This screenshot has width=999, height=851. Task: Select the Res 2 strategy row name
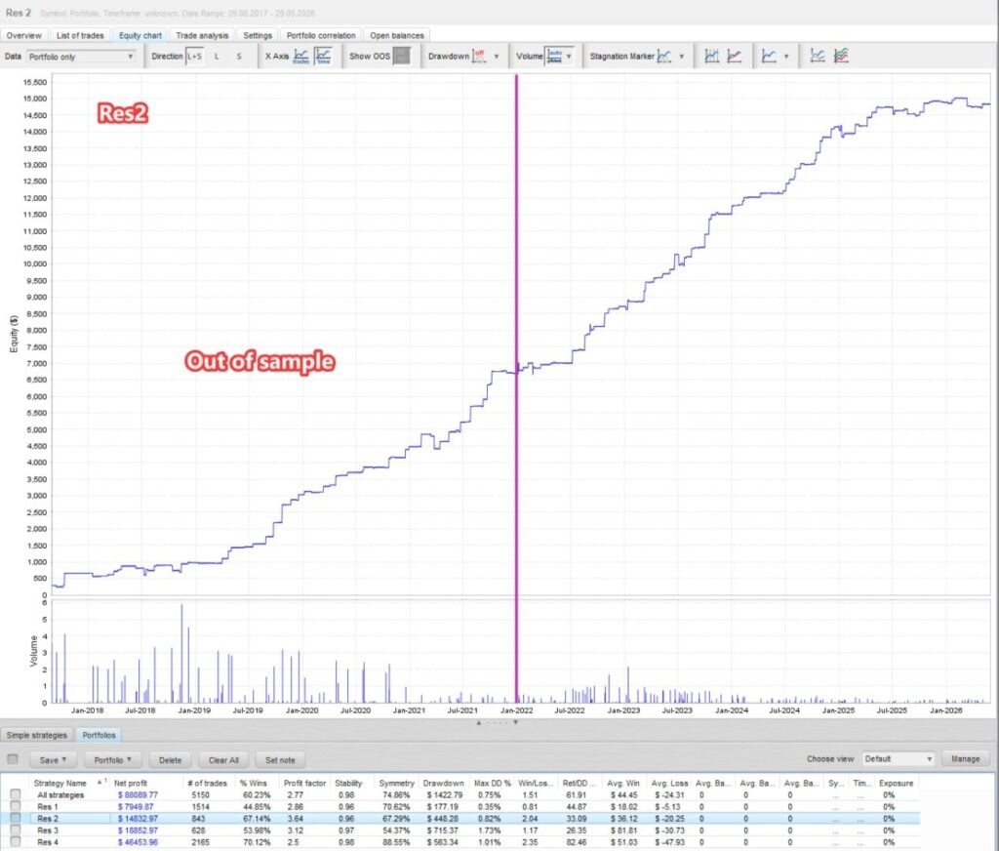48,819
